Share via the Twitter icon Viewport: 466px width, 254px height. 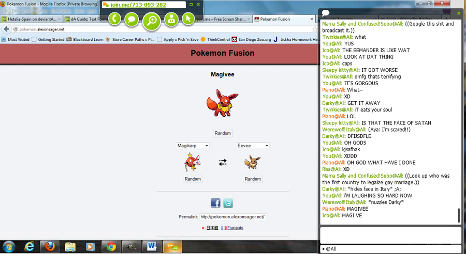[228, 203]
